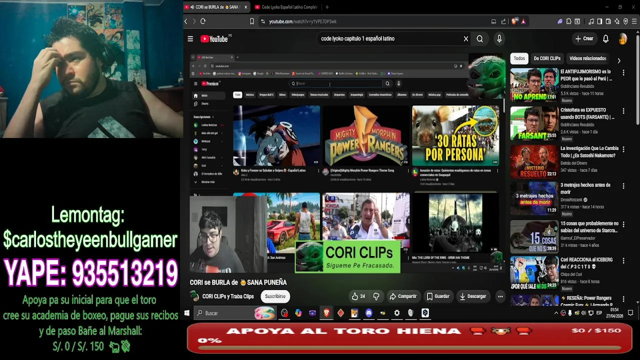Open El ANTIFUJIMORISMO video thumbnail
Screen dimensions: 640x360
tap(534, 84)
